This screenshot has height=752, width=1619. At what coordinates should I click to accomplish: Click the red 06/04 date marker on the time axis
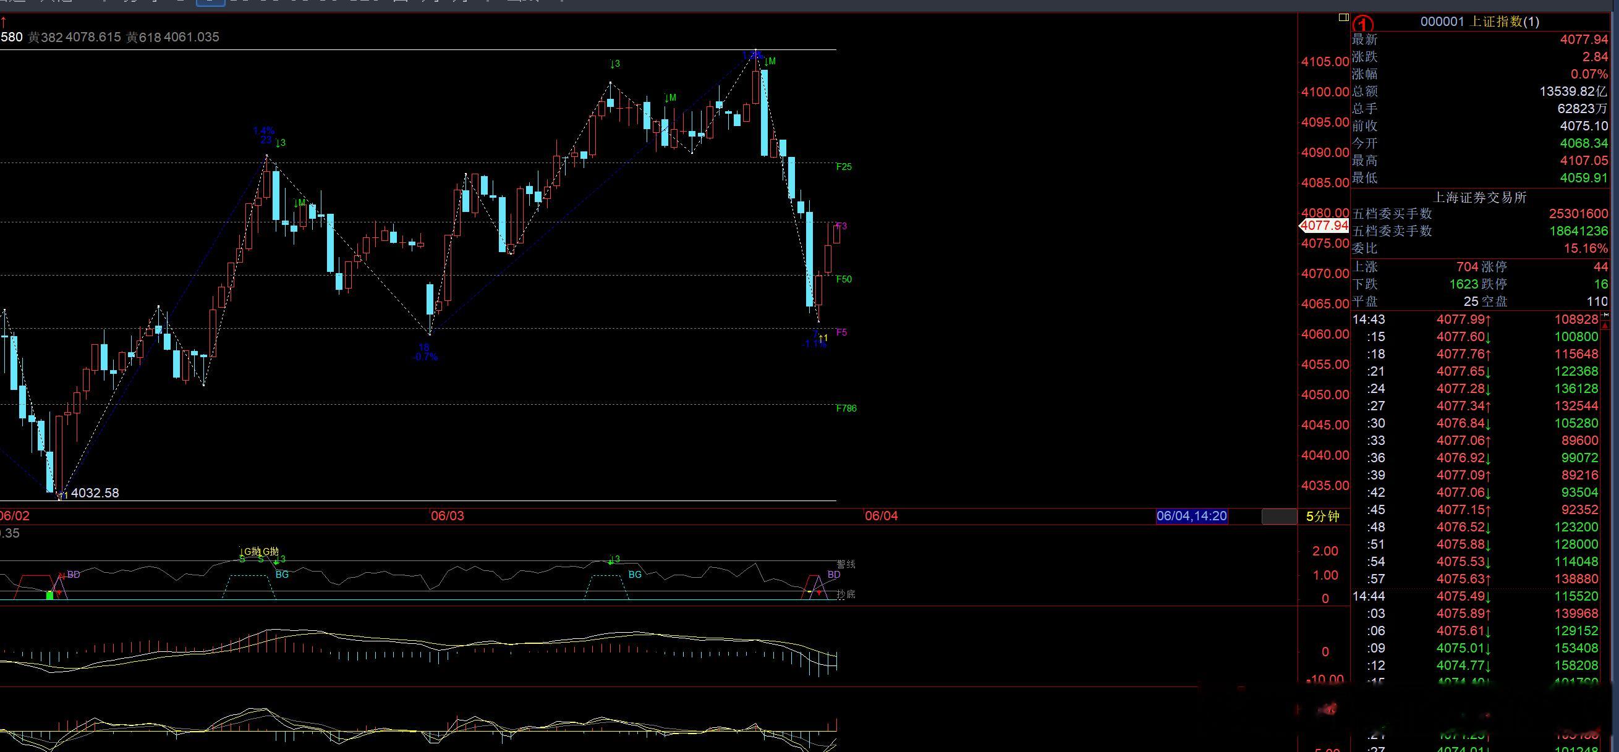tap(881, 517)
